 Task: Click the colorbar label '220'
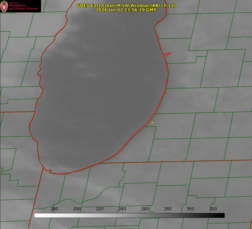[x=100, y=209]
